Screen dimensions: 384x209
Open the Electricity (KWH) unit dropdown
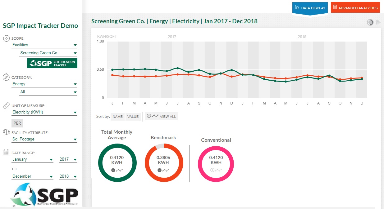(44, 112)
